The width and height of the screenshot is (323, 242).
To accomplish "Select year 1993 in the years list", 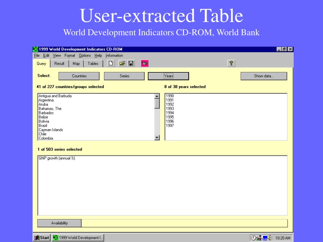I will click(x=170, y=109).
